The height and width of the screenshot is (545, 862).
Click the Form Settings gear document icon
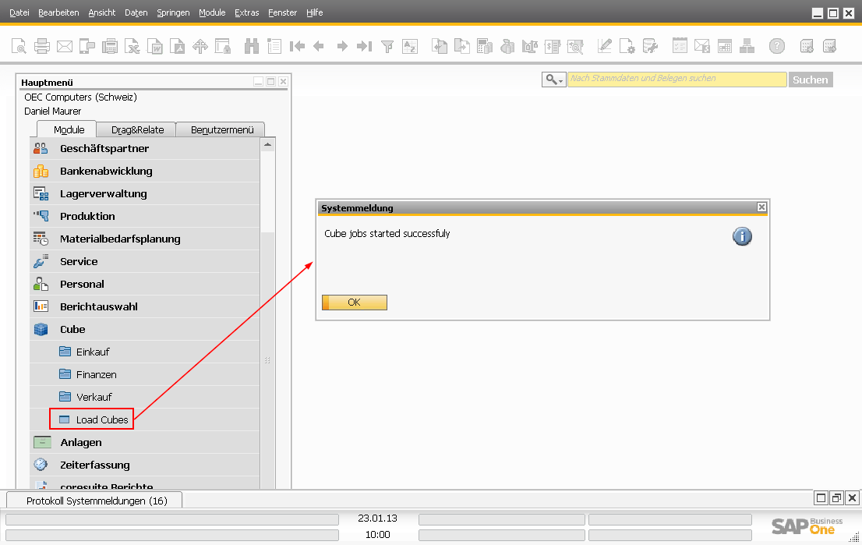627,46
